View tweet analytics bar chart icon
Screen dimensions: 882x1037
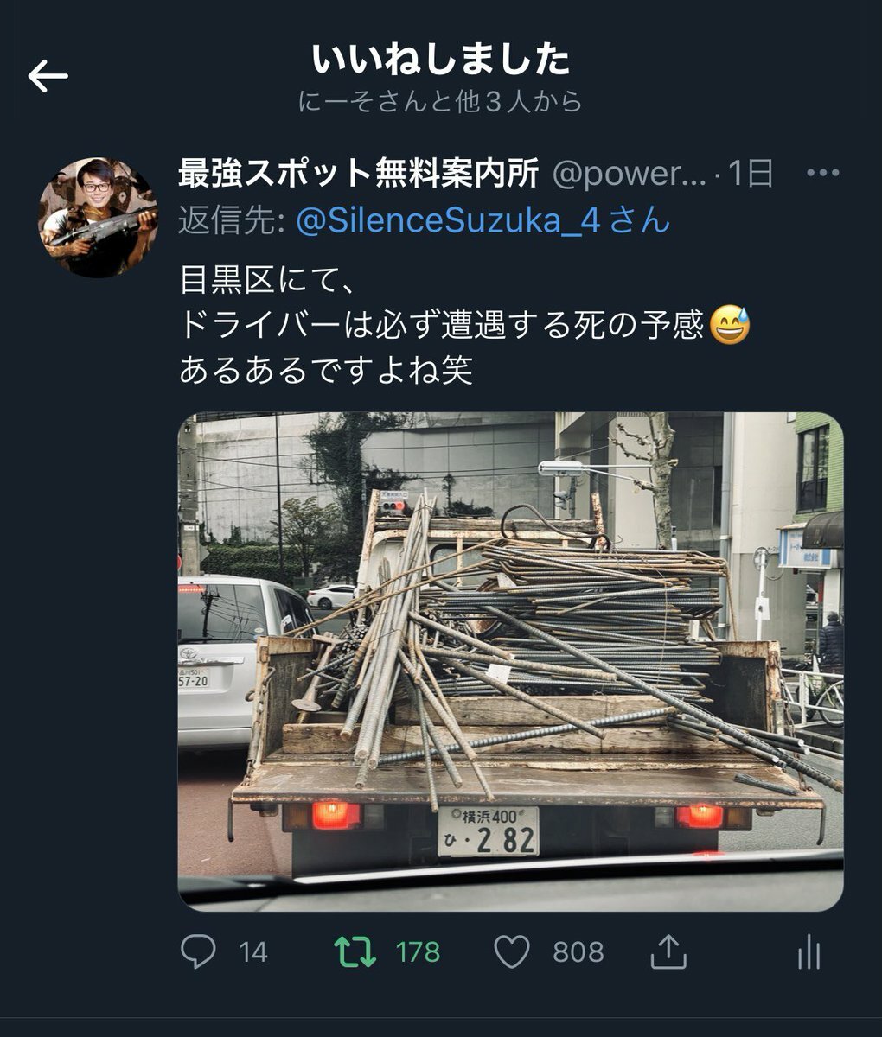coord(808,952)
